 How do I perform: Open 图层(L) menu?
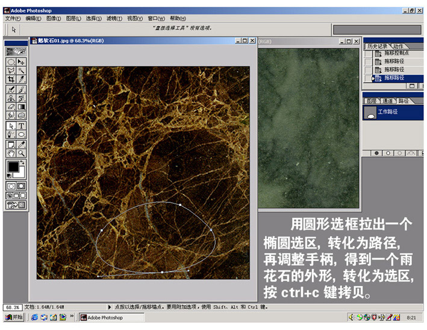73,19
